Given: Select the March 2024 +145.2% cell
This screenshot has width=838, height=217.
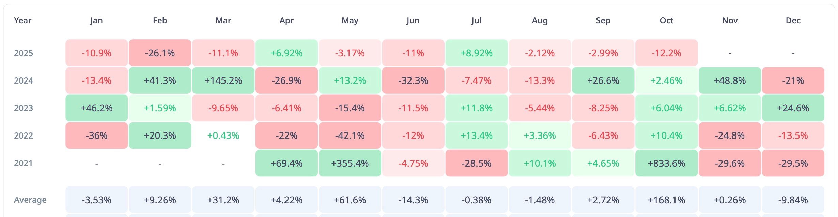Looking at the screenshot, I should [223, 80].
